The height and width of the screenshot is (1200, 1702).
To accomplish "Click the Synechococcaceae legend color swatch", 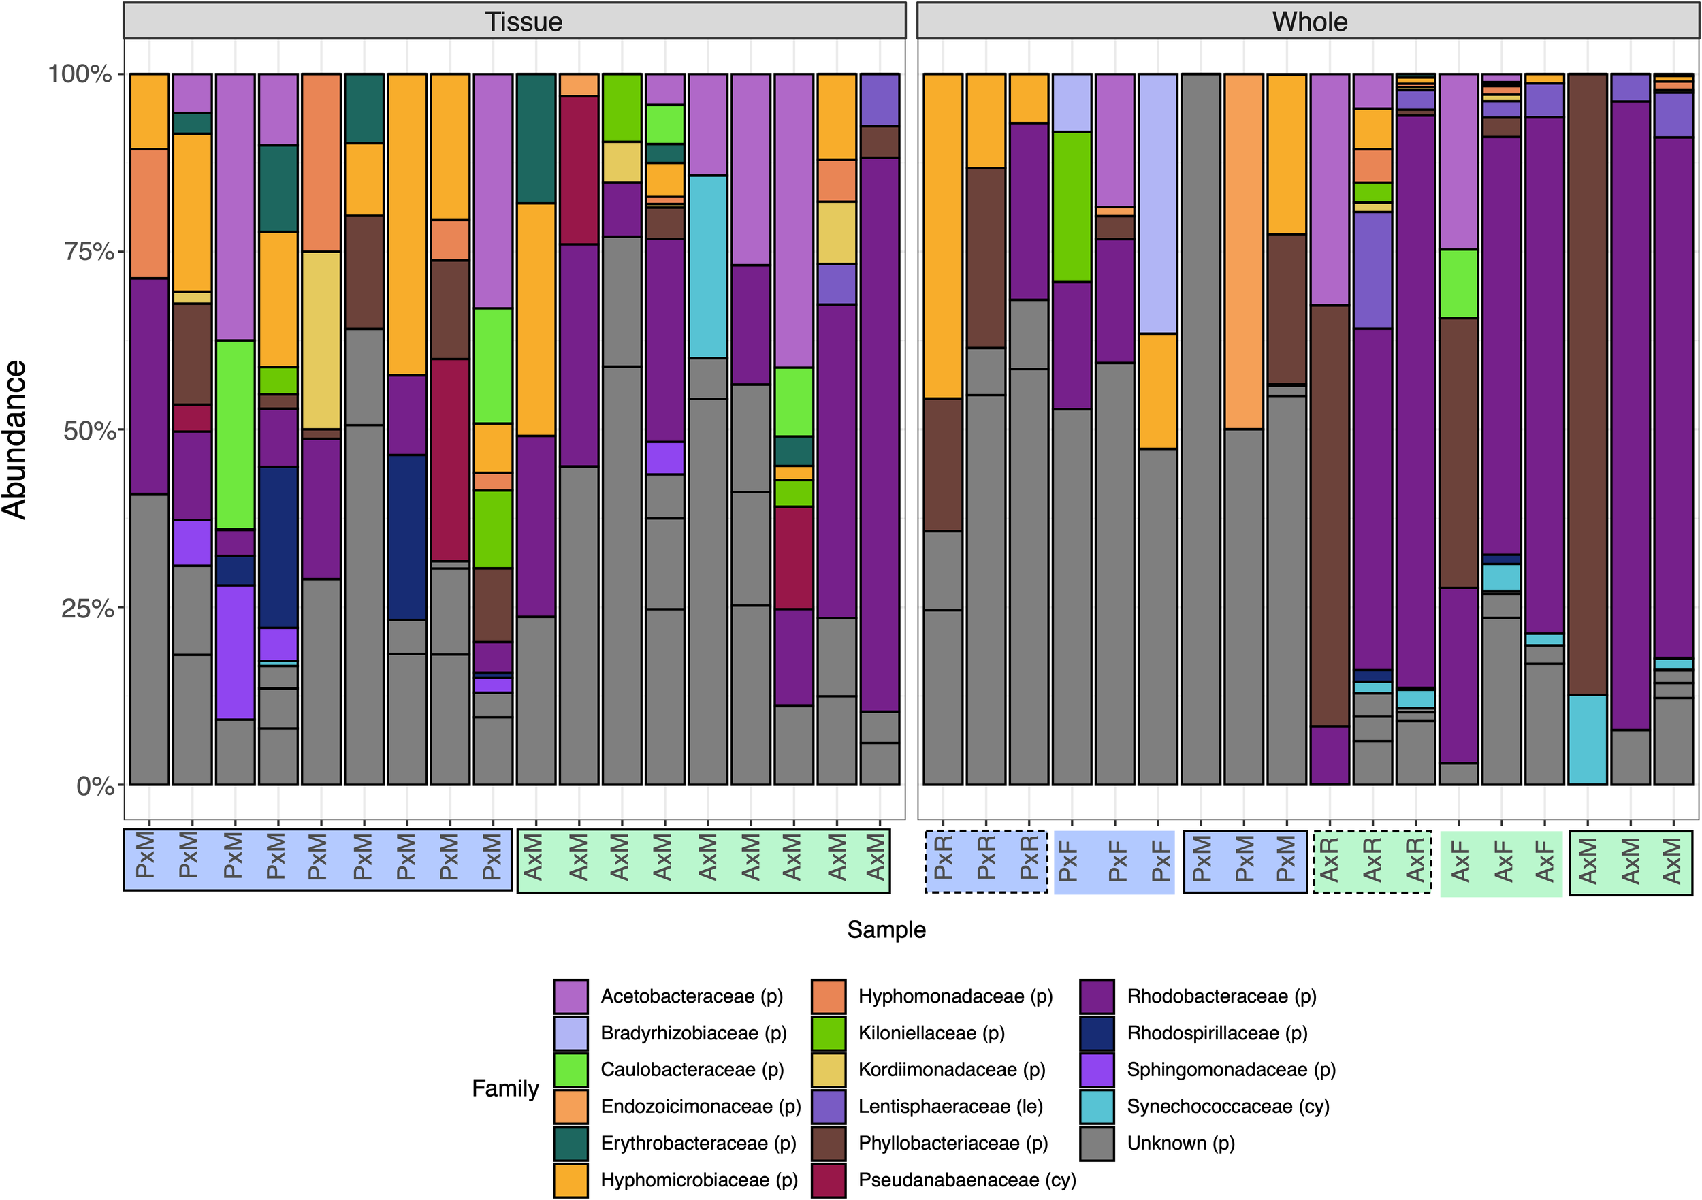I will point(1097,1106).
